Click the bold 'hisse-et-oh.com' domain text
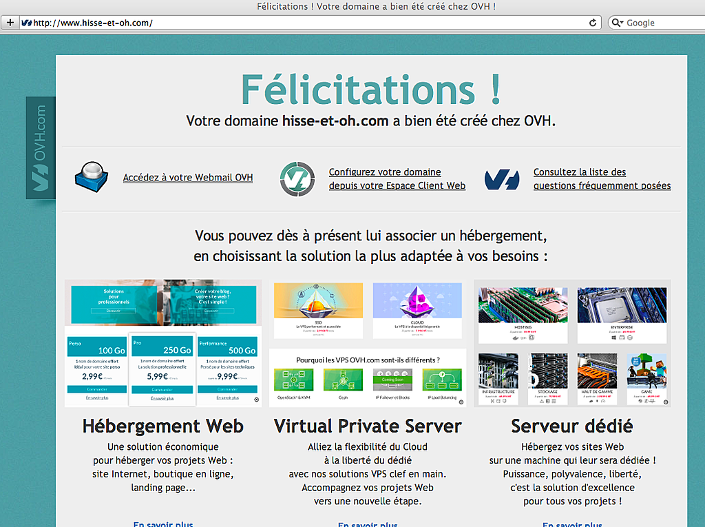Image resolution: width=705 pixels, height=527 pixels. (x=335, y=121)
